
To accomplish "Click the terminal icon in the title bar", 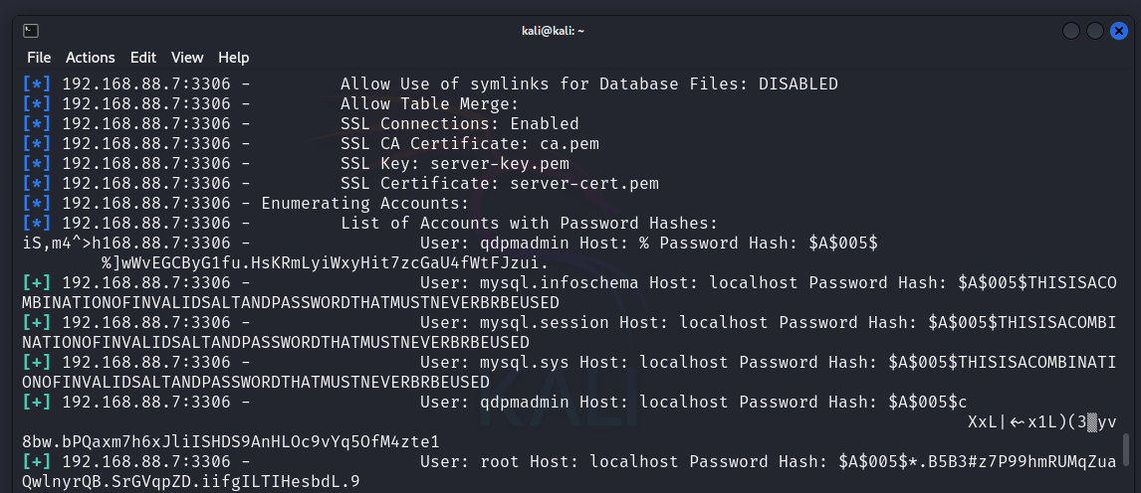I will (31, 31).
